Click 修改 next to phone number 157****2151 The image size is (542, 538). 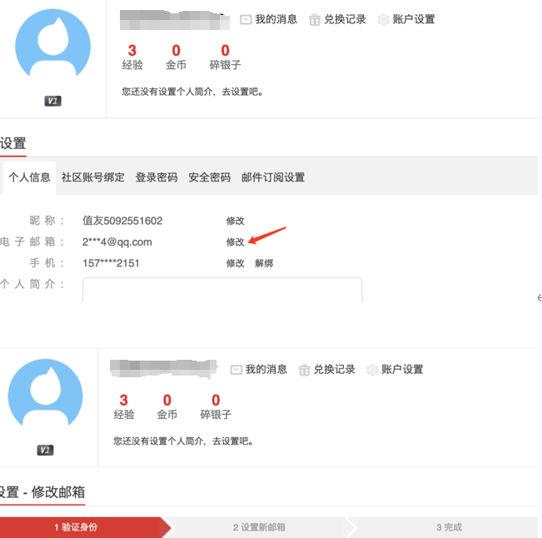(x=235, y=263)
